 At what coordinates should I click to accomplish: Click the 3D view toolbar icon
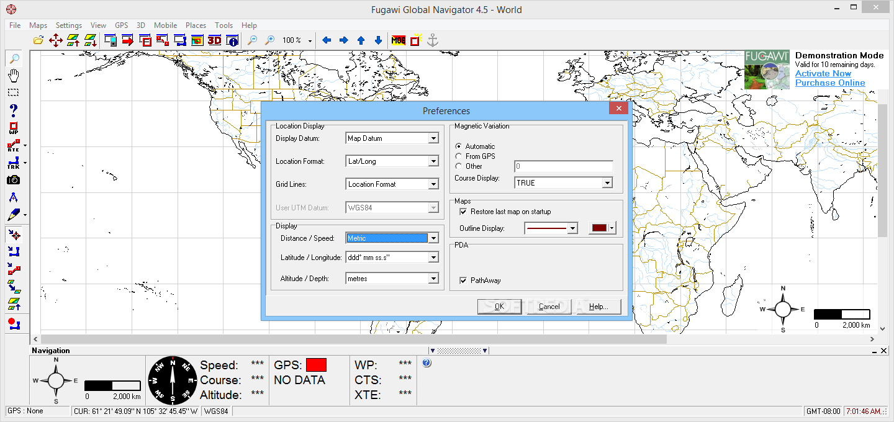[214, 40]
